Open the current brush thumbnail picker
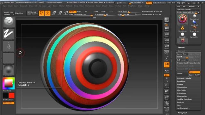 (x=9, y=23)
